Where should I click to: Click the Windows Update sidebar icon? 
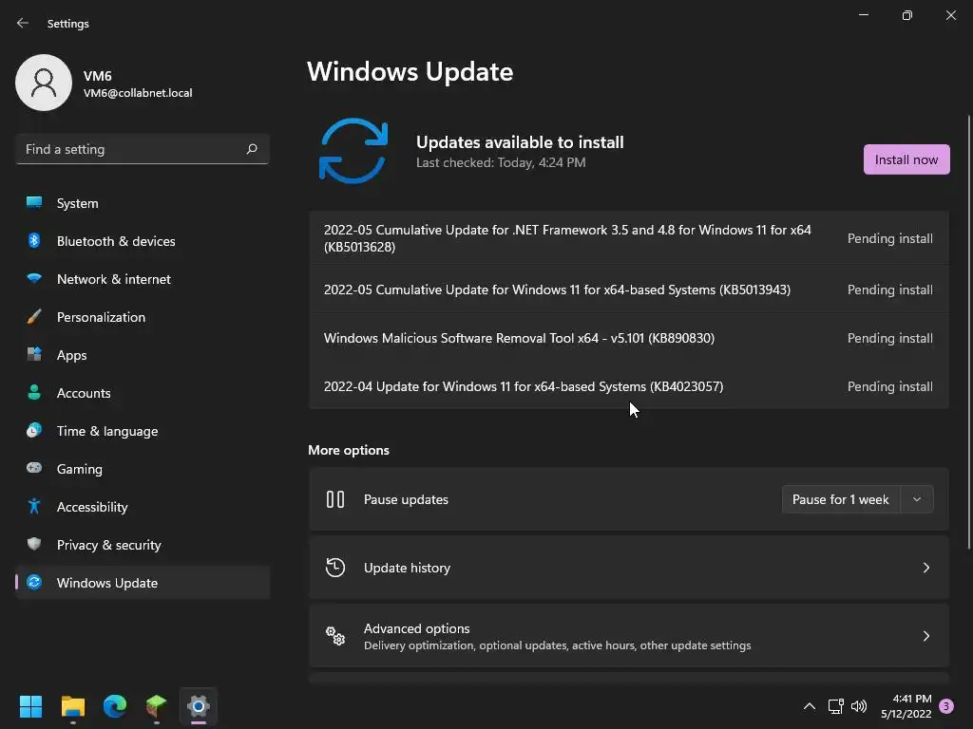point(34,582)
